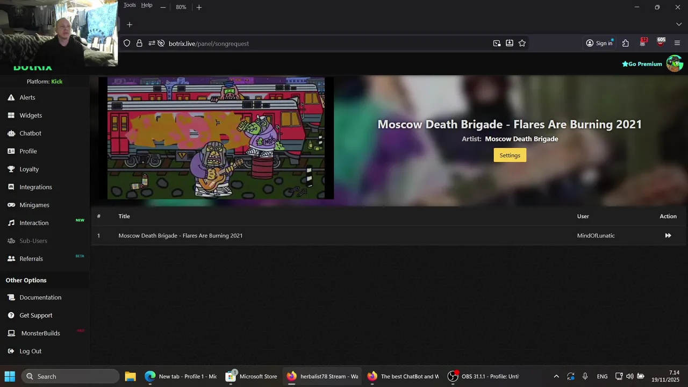Open the Documentation book icon
Image resolution: width=688 pixels, height=387 pixels.
coord(11,297)
